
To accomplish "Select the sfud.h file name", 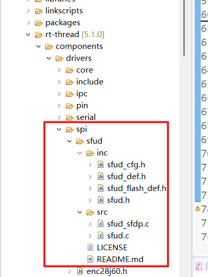I will (118, 200).
